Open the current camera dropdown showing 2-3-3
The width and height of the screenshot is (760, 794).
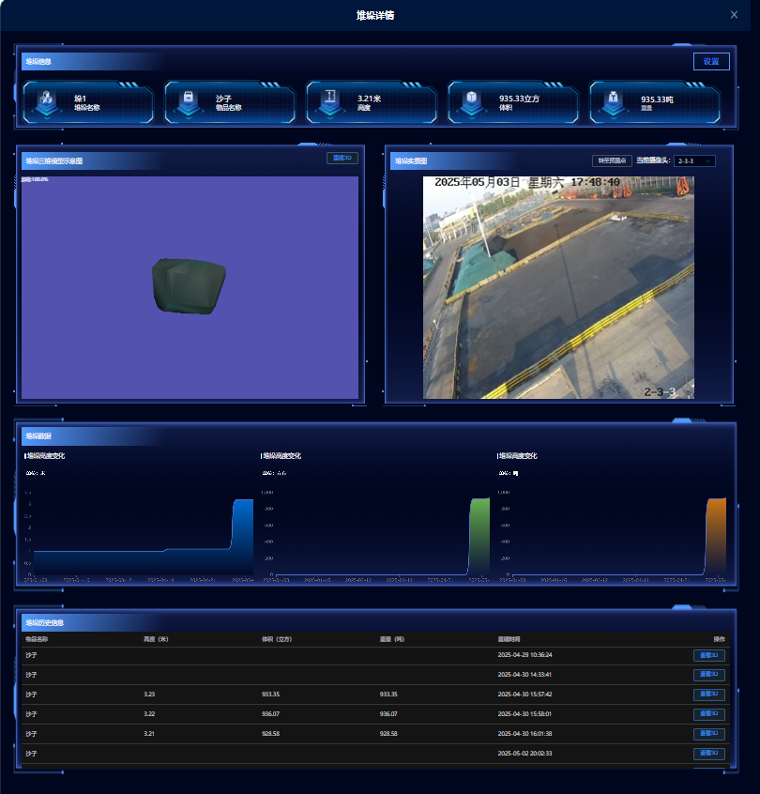[x=694, y=160]
